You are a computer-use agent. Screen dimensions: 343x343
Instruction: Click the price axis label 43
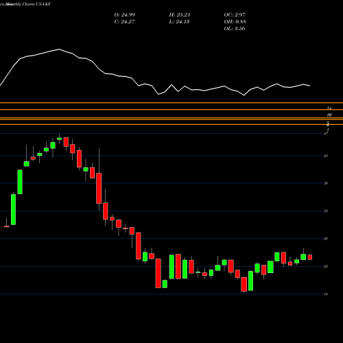coord(326,156)
